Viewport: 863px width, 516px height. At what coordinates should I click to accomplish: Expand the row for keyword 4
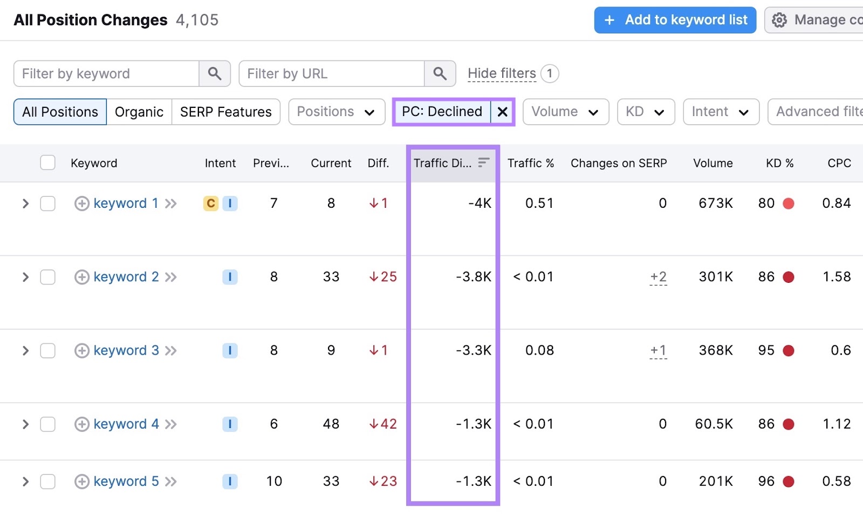[x=25, y=424]
